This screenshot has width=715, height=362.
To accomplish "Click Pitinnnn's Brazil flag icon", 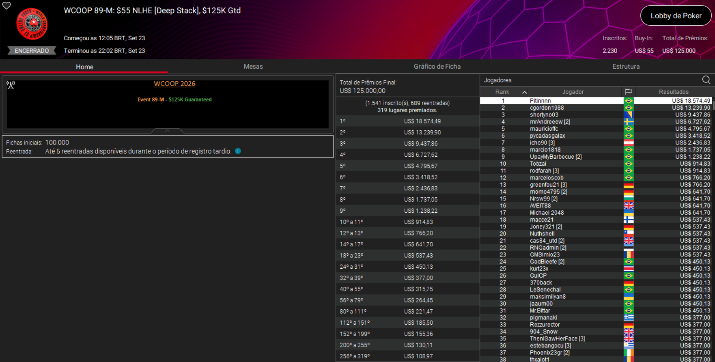I will 628,101.
